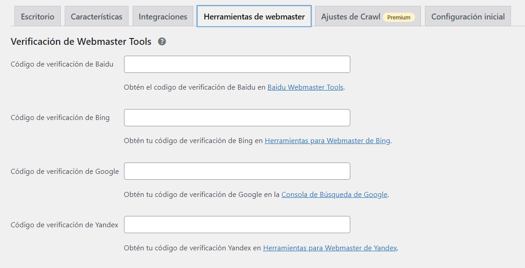The height and width of the screenshot is (268, 525).
Task: Select the Integraciones tab
Action: tap(162, 15)
